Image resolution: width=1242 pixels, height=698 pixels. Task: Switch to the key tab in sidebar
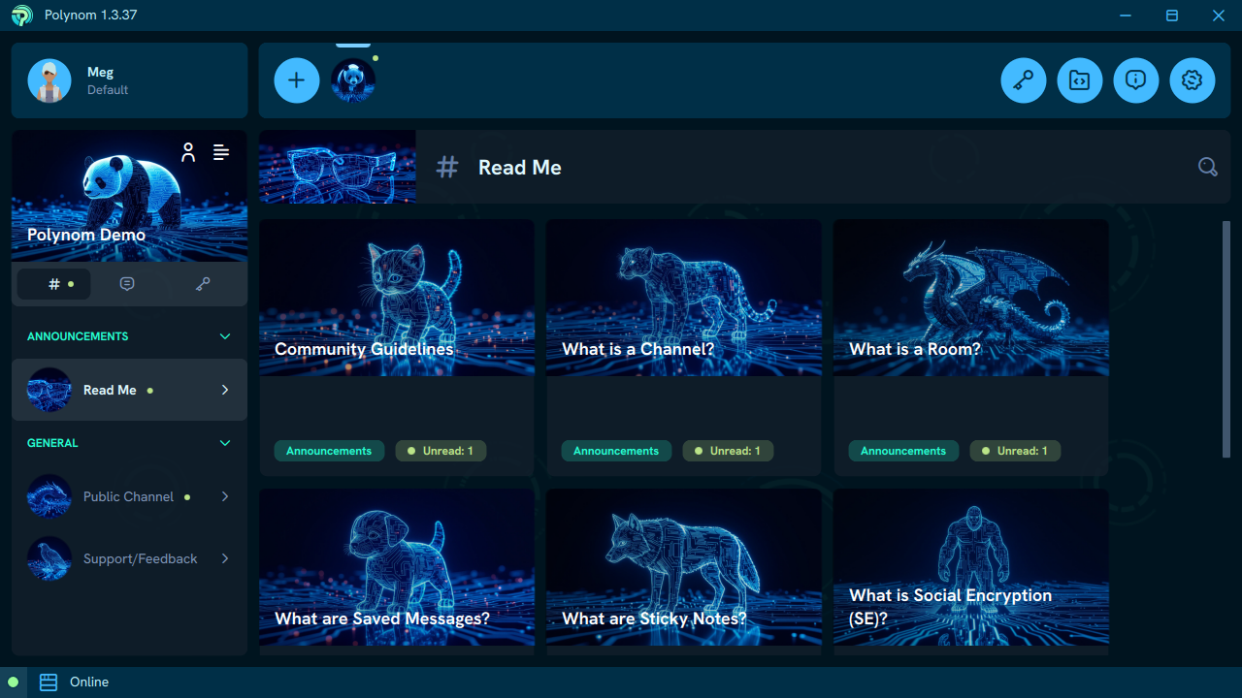(x=203, y=284)
